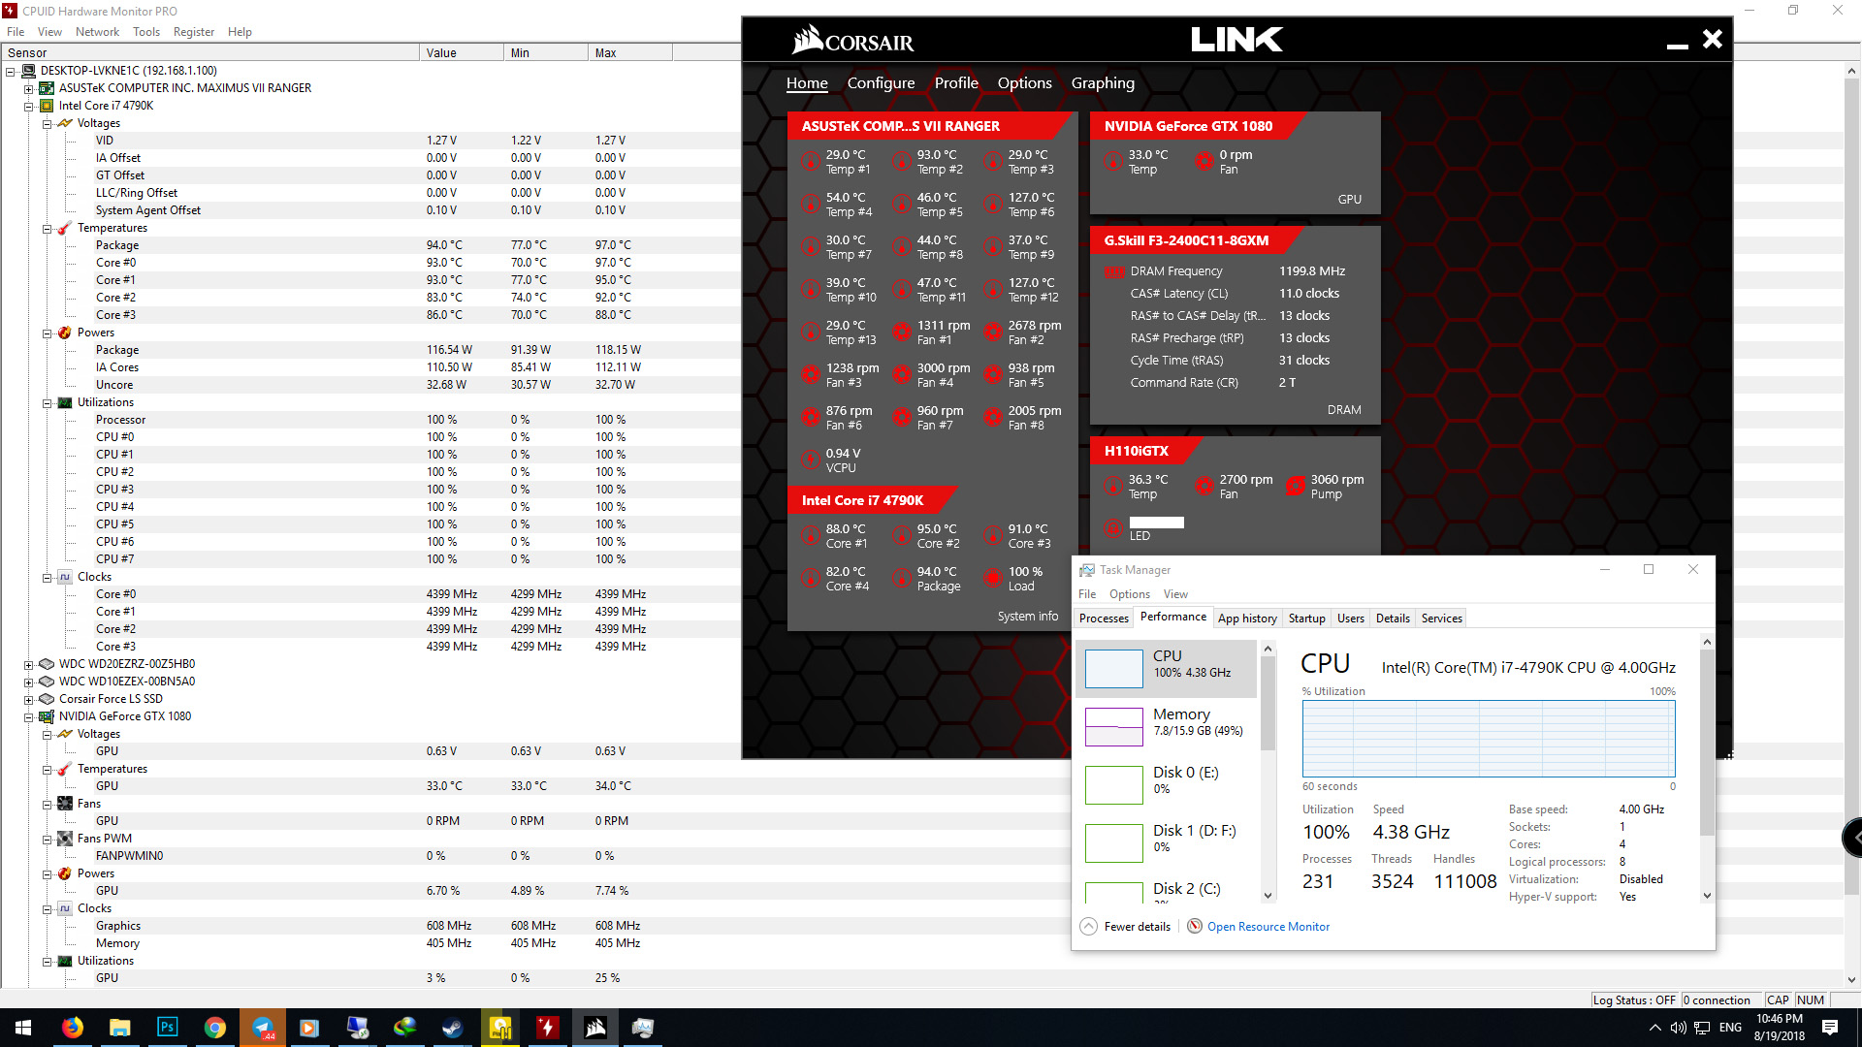1862x1047 pixels.
Task: Click the H110iGTX Pump icon
Action: pos(1295,486)
